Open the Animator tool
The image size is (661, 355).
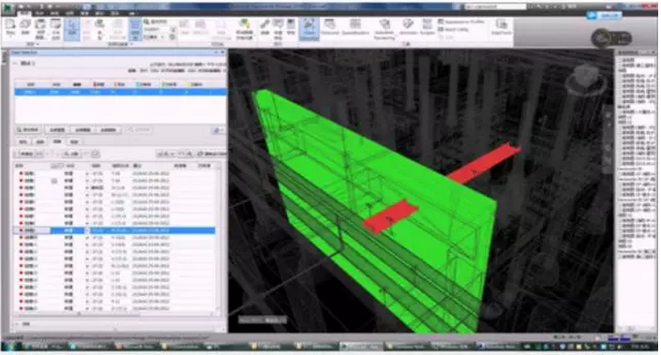(x=408, y=27)
